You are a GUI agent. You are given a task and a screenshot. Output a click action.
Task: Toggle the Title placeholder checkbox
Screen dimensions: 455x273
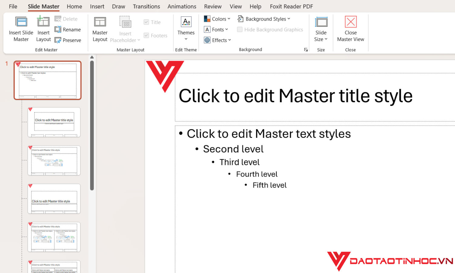pos(147,22)
